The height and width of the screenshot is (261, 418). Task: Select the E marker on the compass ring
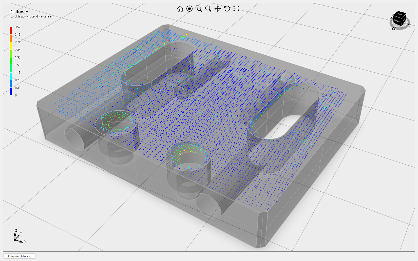click(x=409, y=25)
